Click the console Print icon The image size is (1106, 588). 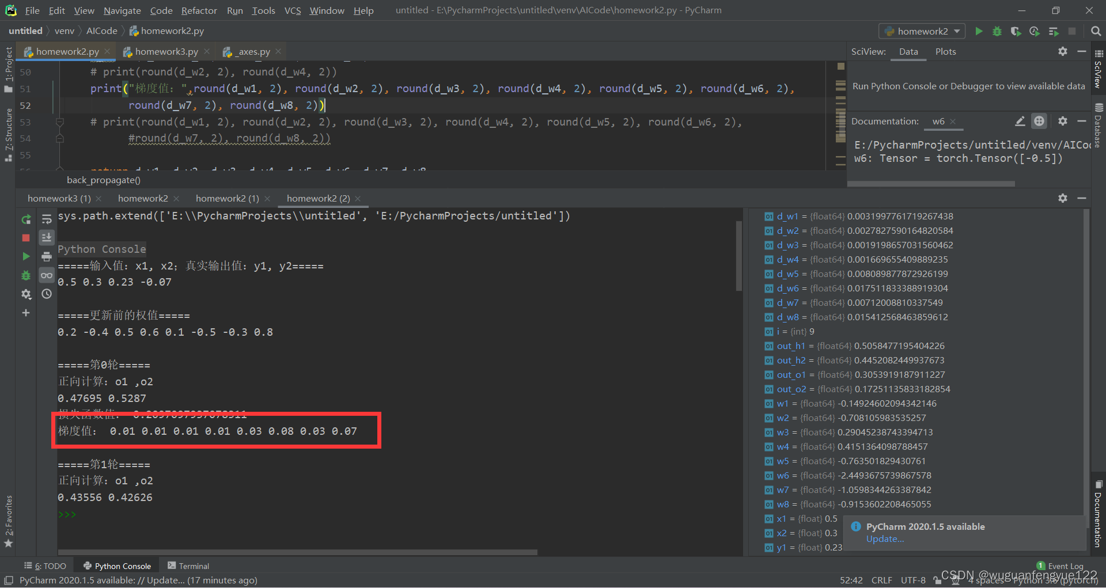click(x=47, y=256)
